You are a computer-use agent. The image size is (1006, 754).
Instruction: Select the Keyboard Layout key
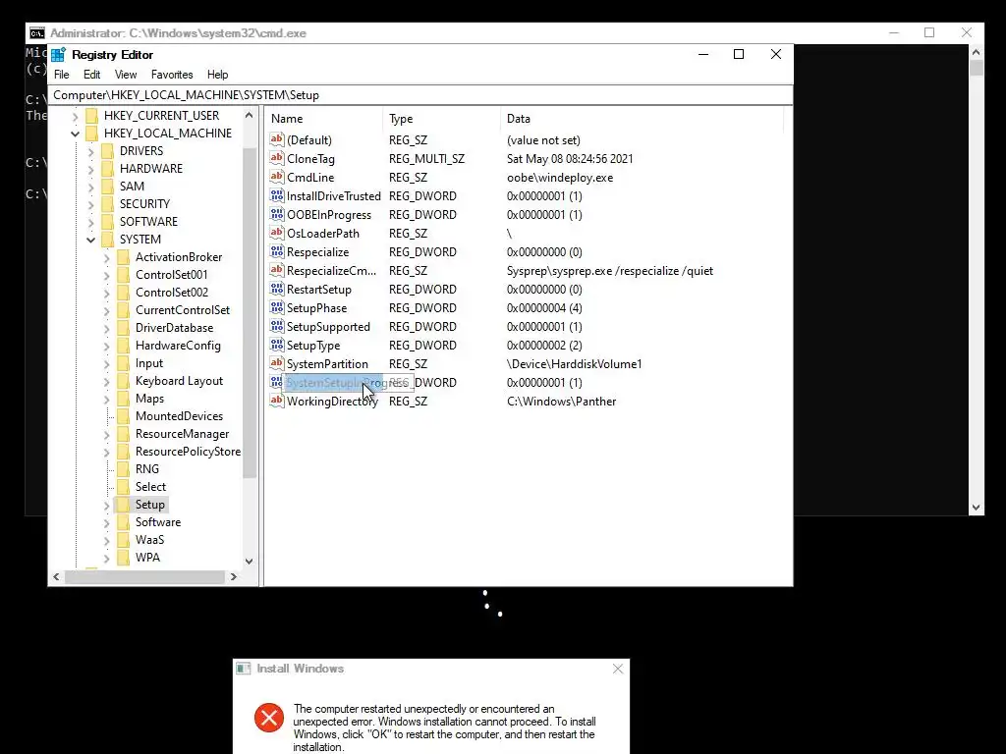pos(179,381)
